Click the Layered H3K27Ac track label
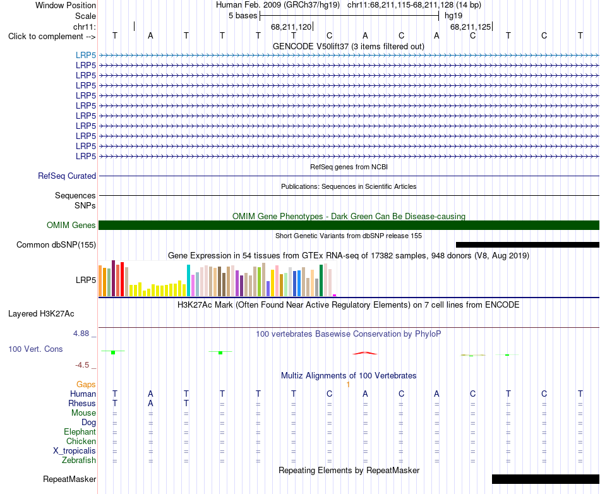Viewport: 600px width, 494px height. pyautogui.click(x=41, y=314)
